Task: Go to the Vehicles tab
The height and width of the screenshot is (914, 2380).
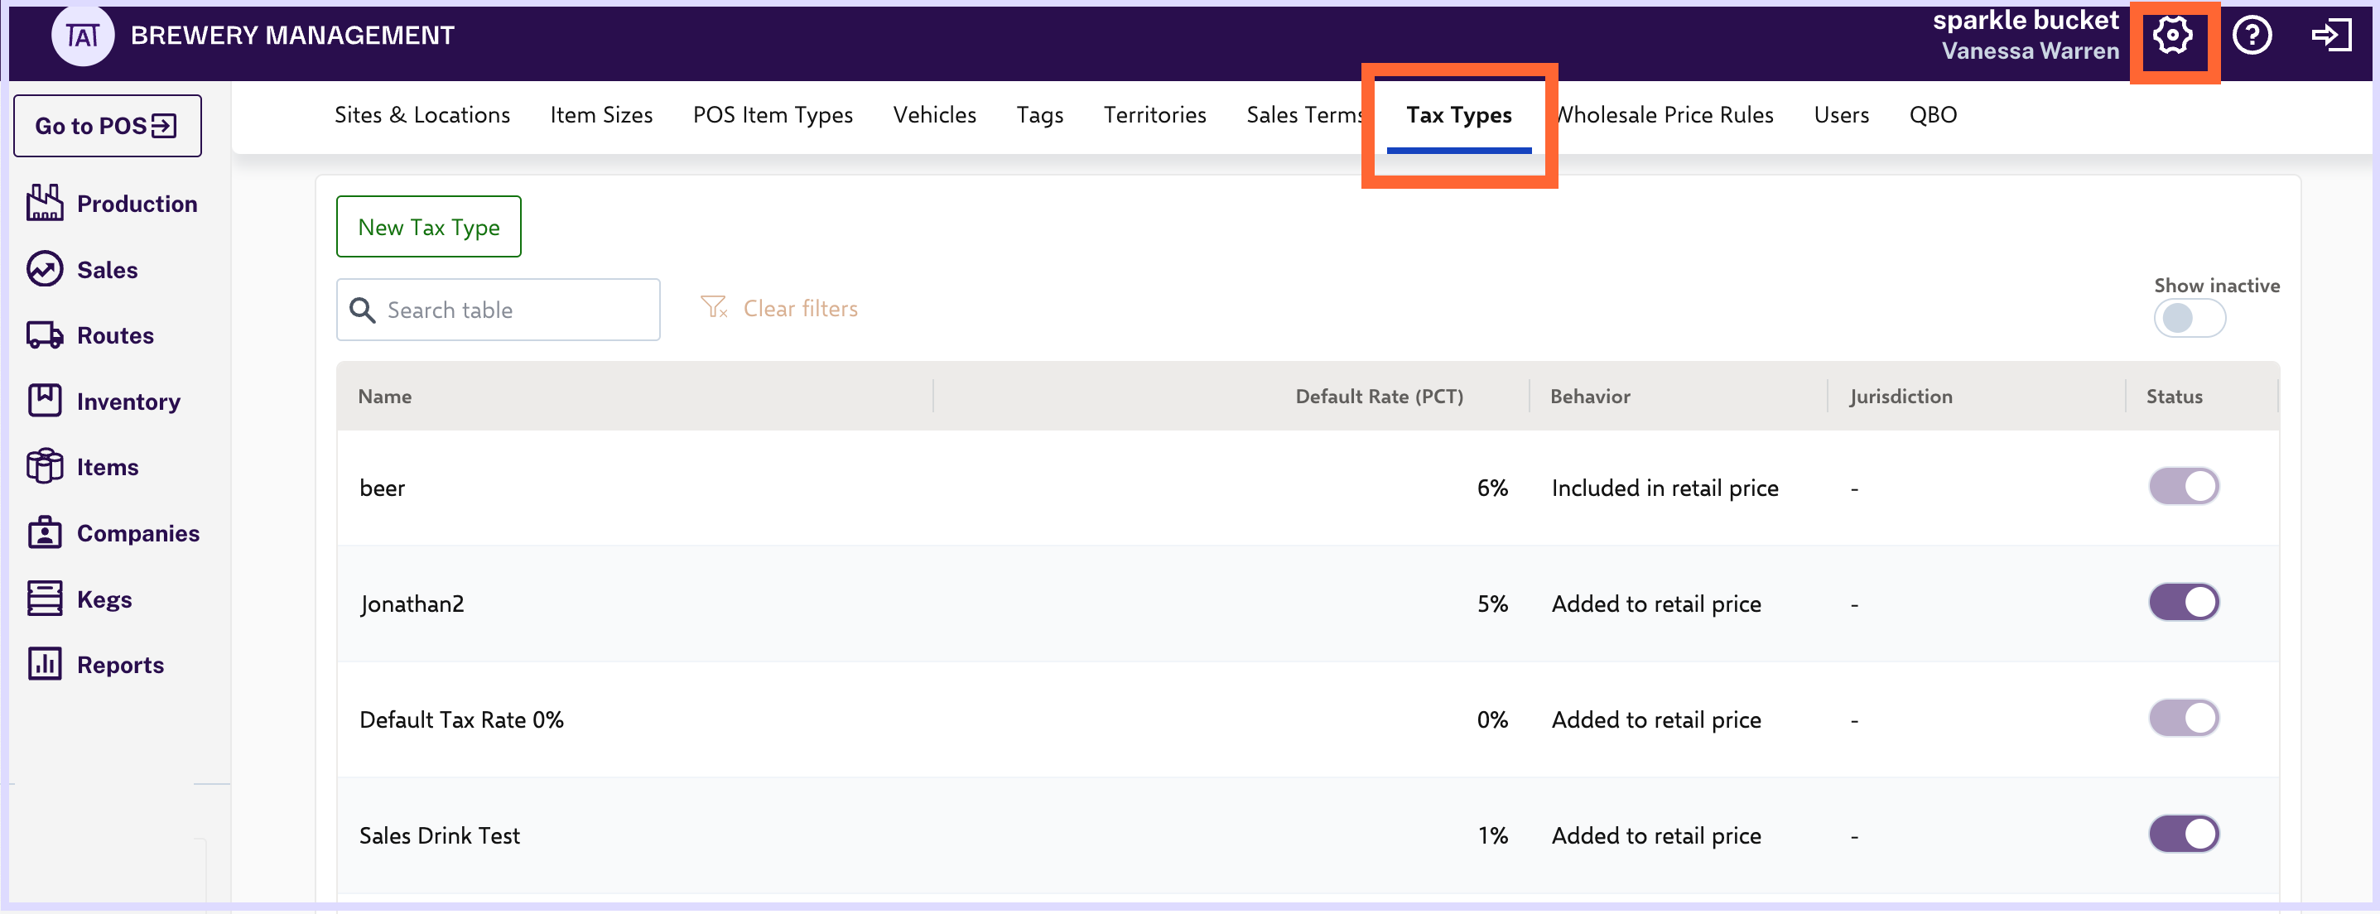Action: [x=934, y=115]
